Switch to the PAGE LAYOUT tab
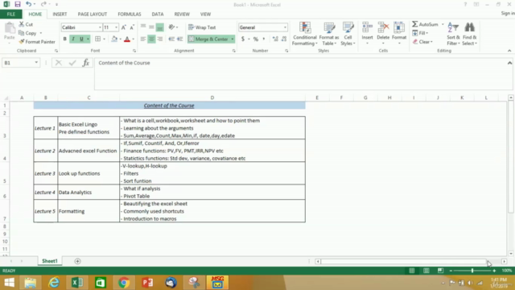This screenshot has width=515, height=290. pos(93,14)
